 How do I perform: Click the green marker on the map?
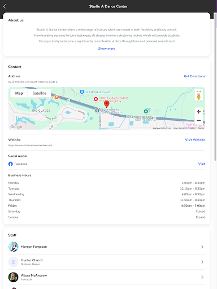(146, 111)
